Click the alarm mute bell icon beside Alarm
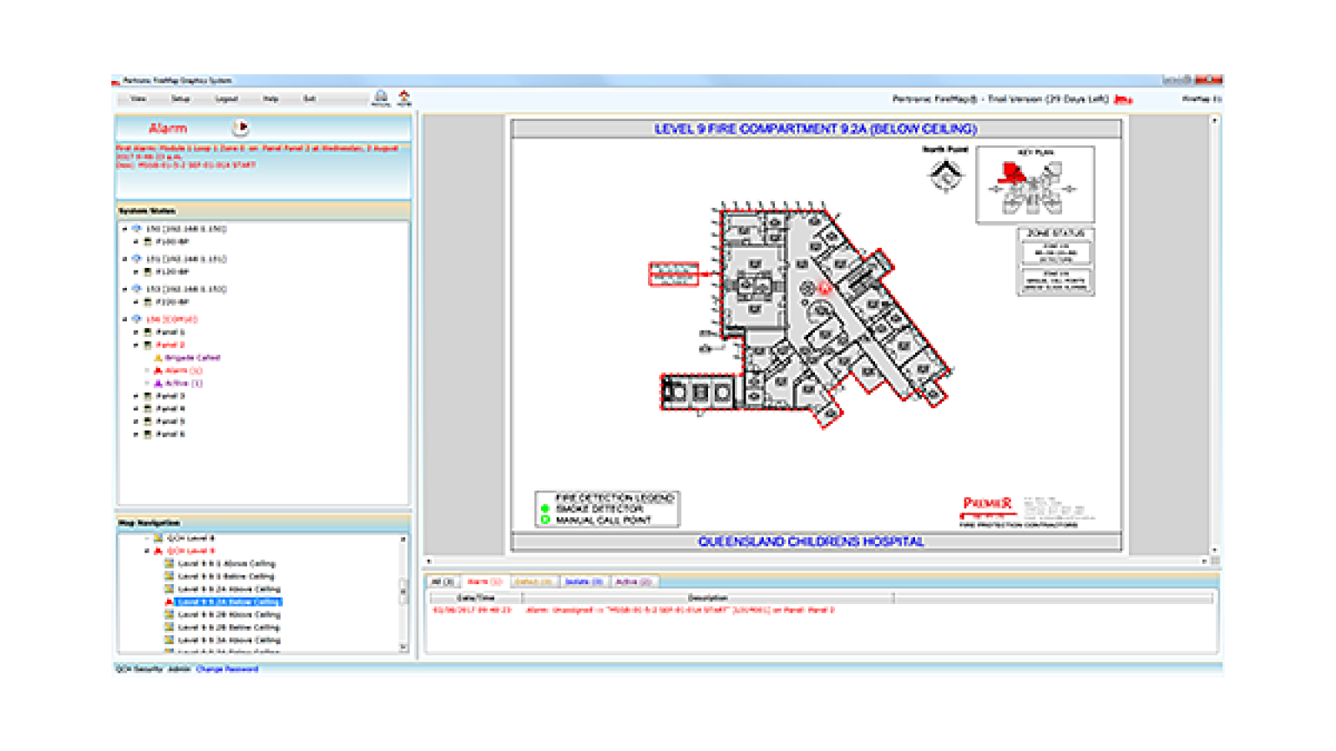The height and width of the screenshot is (751, 1336). click(x=242, y=127)
